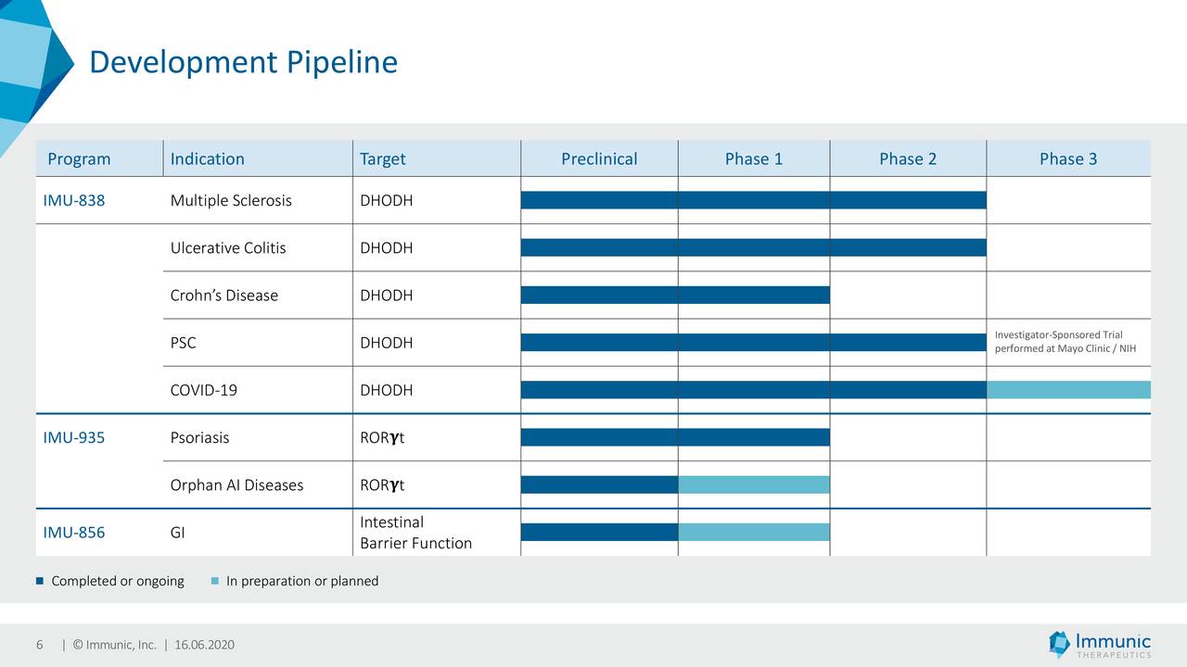This screenshot has height=667, width=1187.
Task: Click the slide number 6
Action: click(x=39, y=645)
